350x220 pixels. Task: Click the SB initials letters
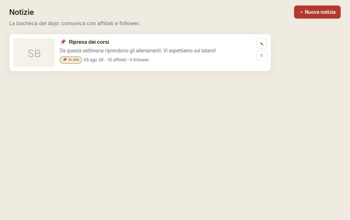pyautogui.click(x=34, y=53)
